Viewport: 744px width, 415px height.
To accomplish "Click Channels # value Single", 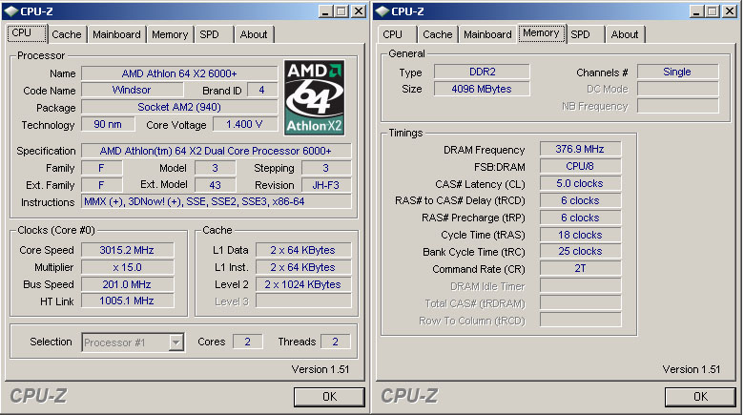I will (677, 72).
